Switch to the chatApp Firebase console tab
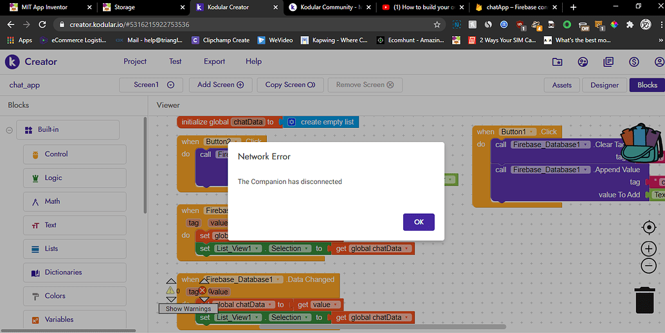 pos(516,7)
